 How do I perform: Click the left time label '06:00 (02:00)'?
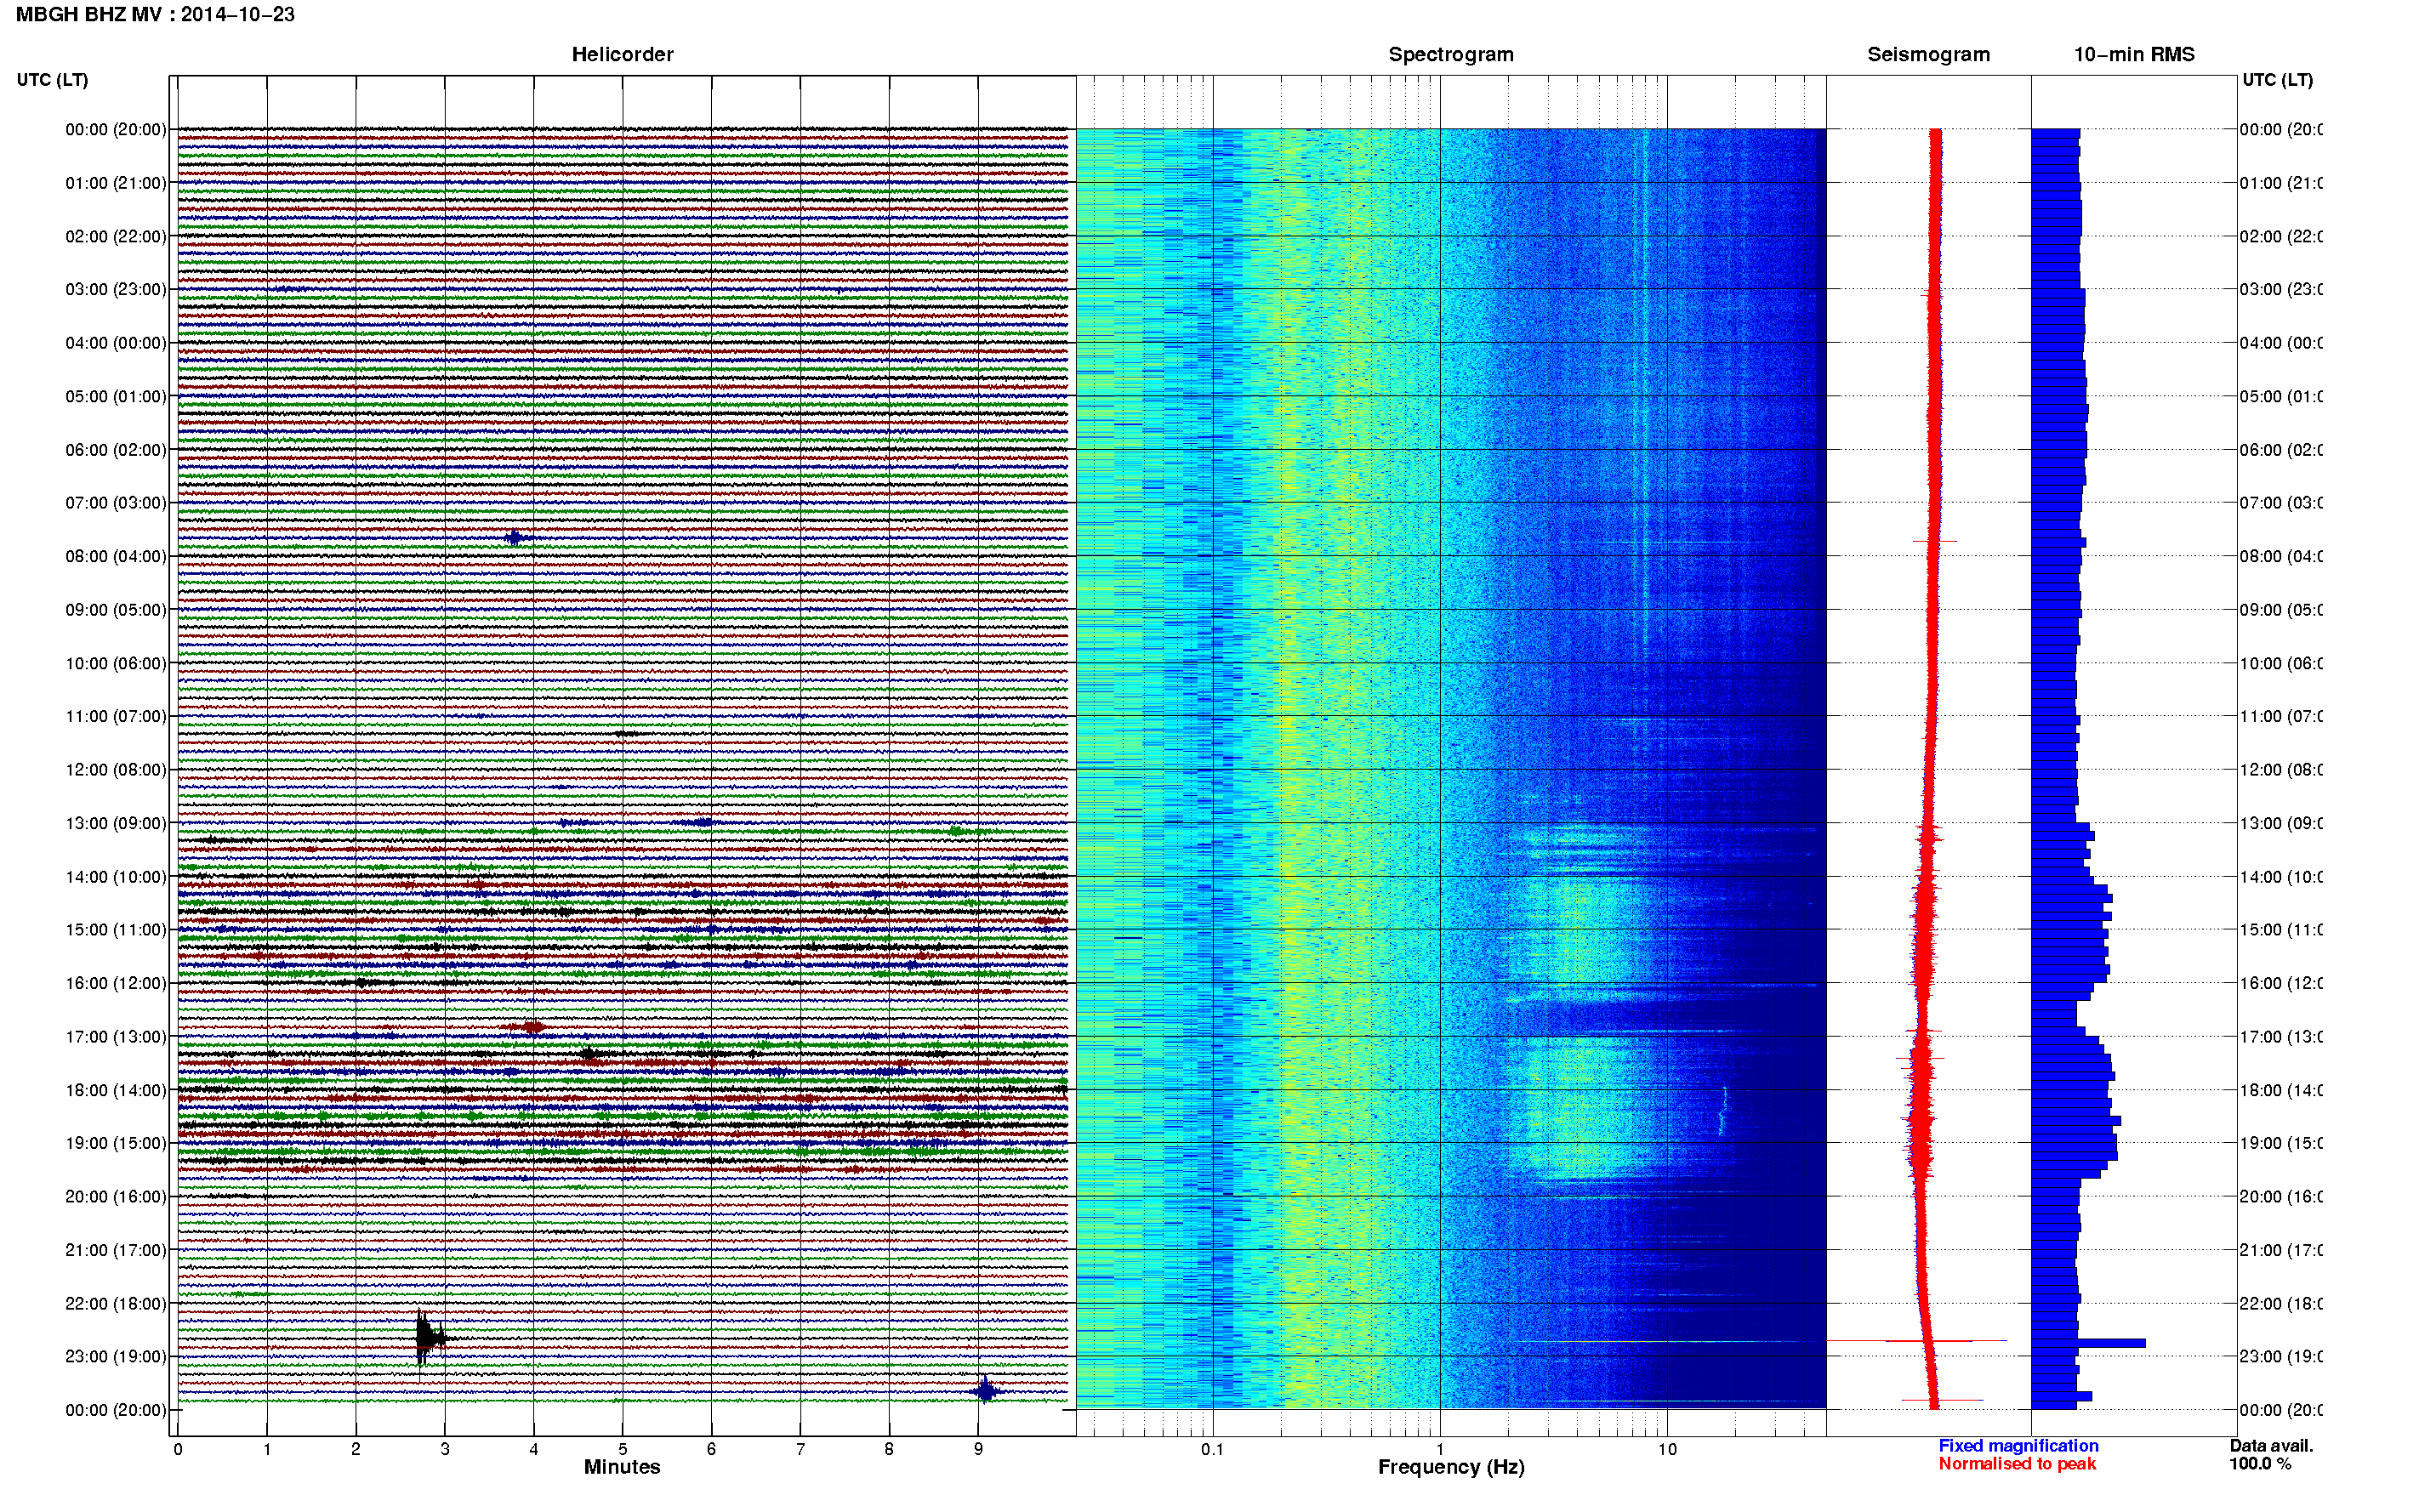point(116,450)
